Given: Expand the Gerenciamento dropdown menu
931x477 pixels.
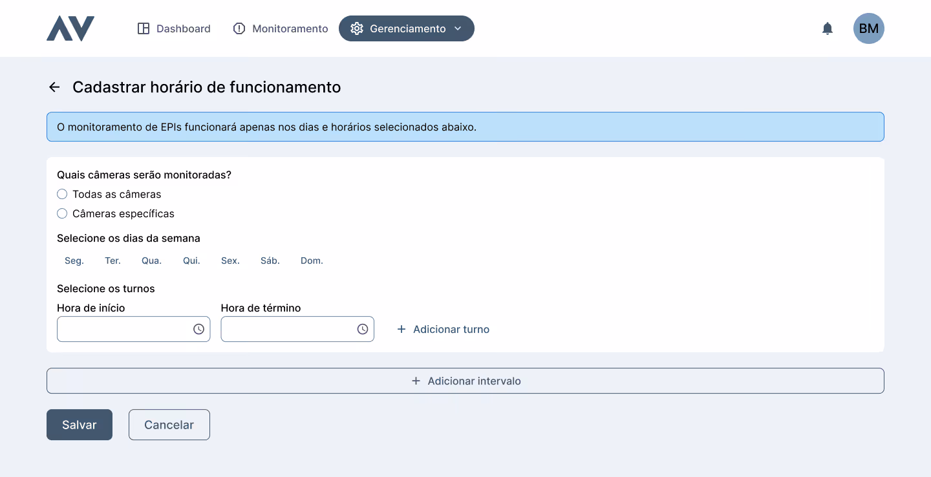Looking at the screenshot, I should (x=407, y=28).
